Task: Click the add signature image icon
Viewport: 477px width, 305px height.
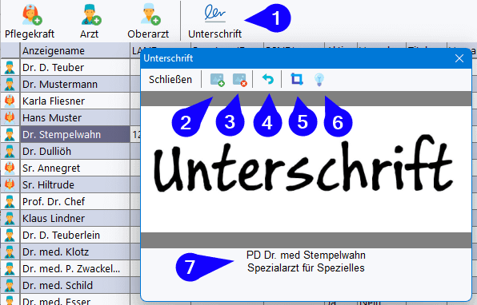Action: [217, 80]
